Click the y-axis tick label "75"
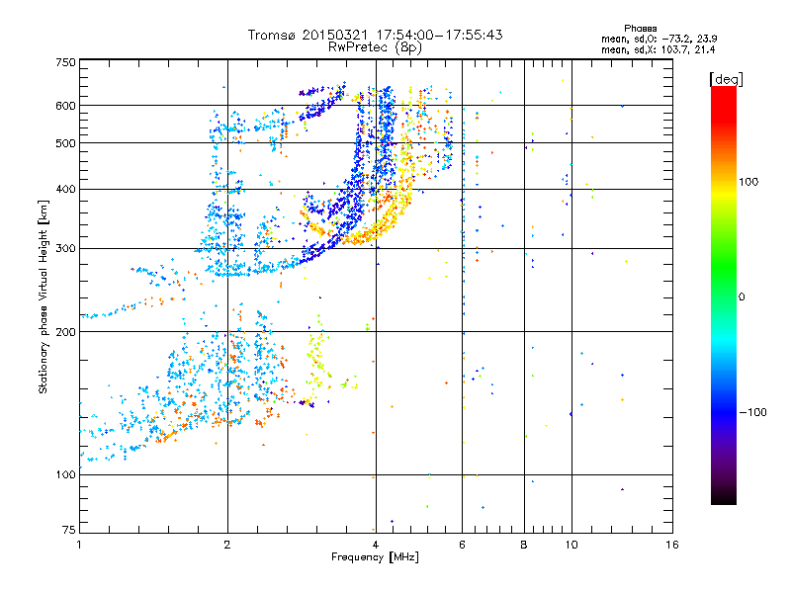791x593 pixels. (x=69, y=530)
